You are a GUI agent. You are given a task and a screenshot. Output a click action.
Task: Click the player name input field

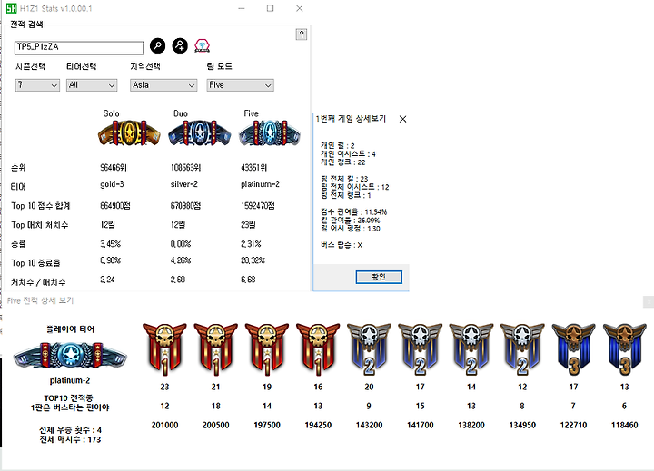click(x=79, y=47)
